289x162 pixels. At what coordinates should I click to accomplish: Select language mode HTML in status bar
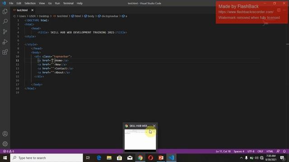coord(270,151)
